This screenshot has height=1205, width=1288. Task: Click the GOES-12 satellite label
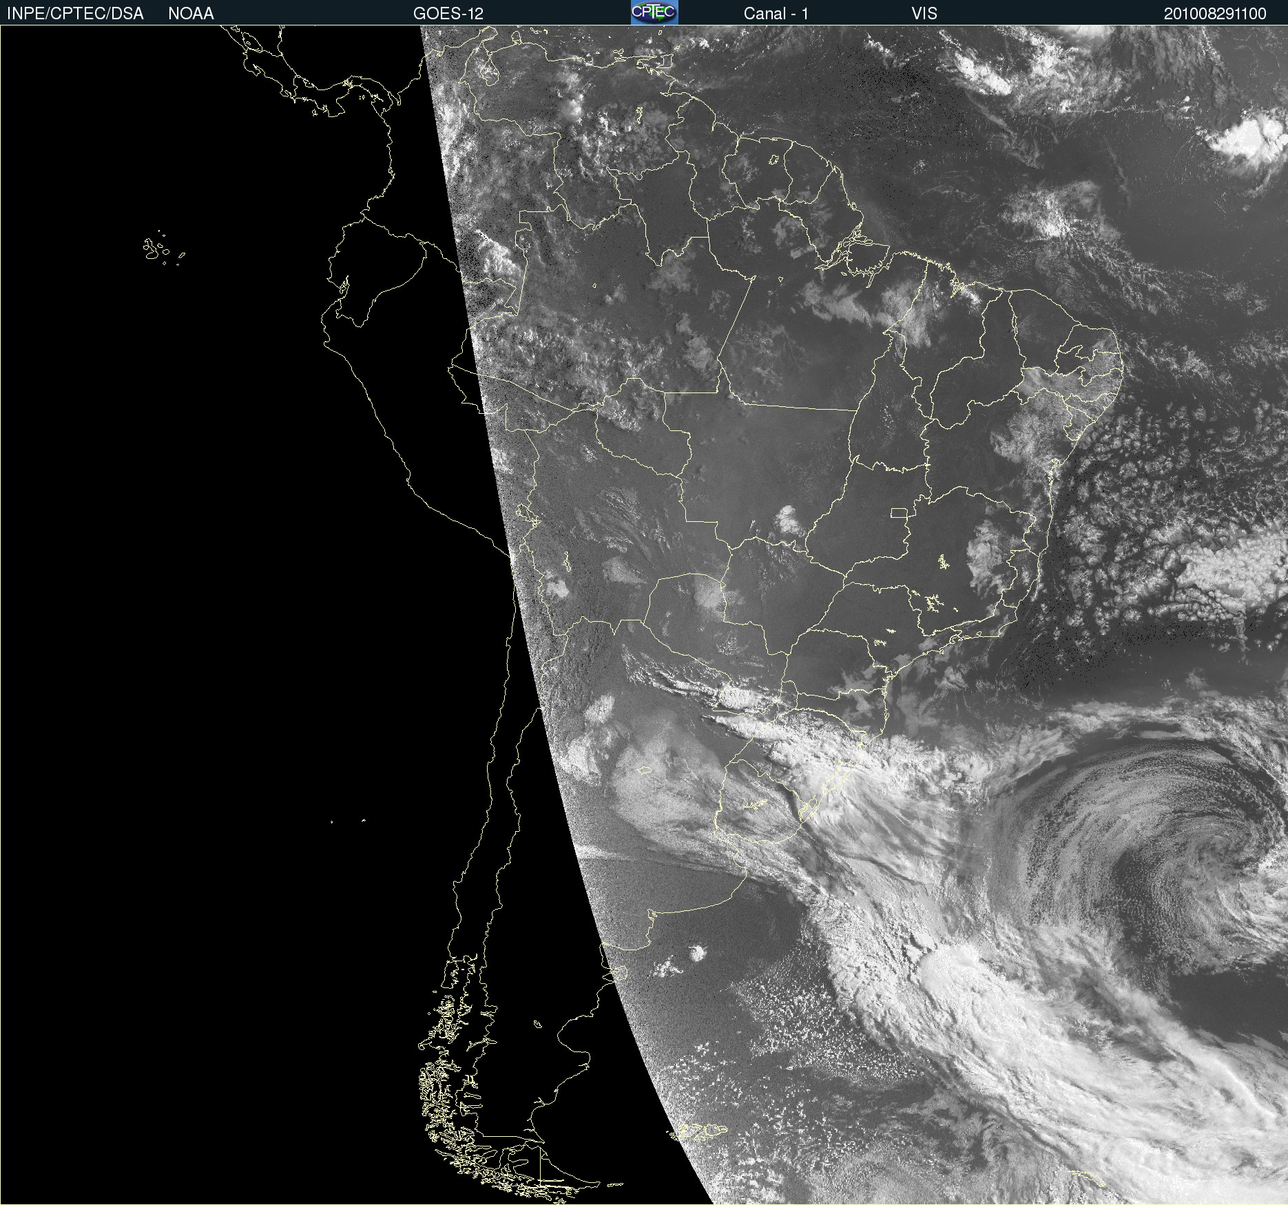click(x=448, y=14)
